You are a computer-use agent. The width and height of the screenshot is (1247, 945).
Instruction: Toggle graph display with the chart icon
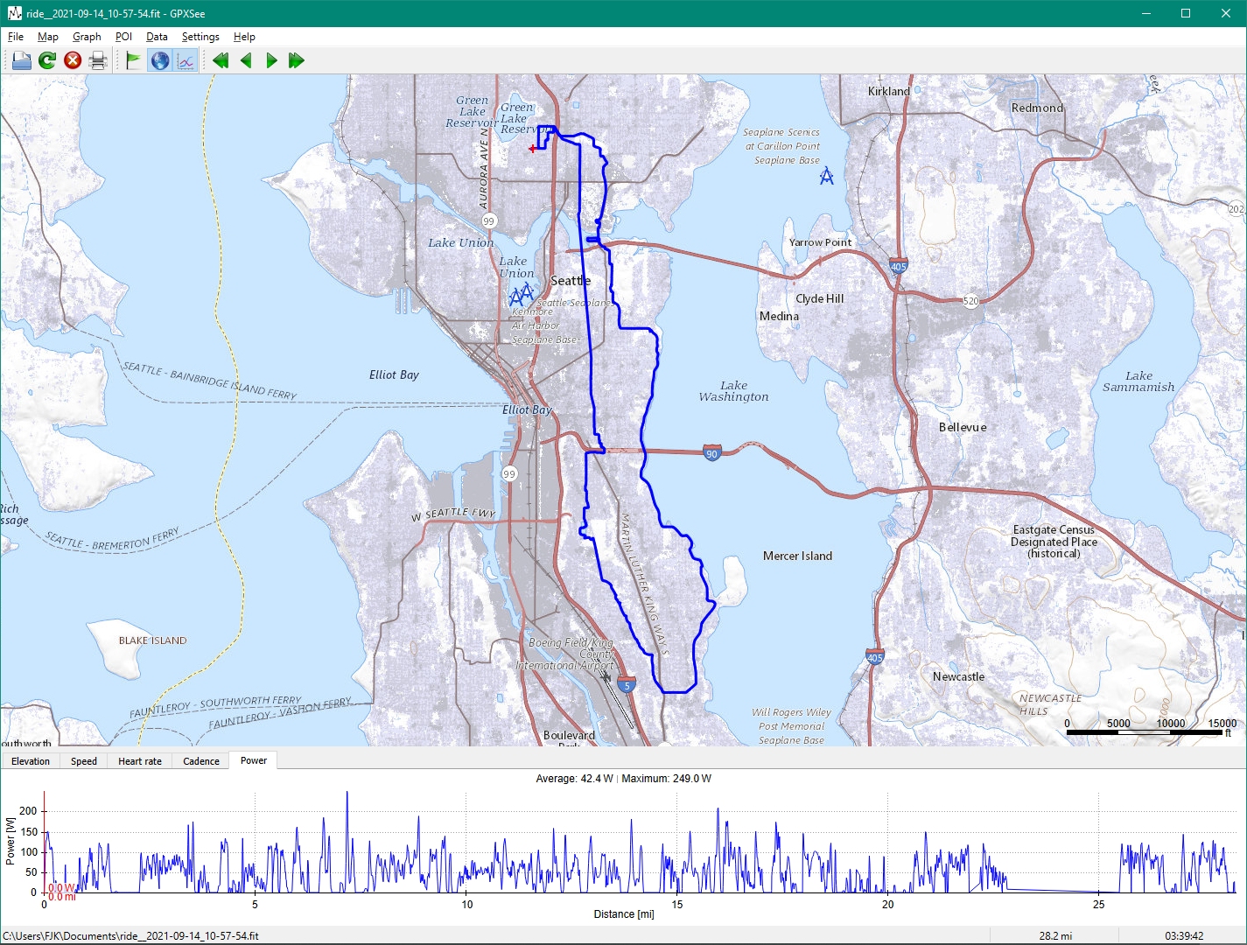(x=186, y=60)
